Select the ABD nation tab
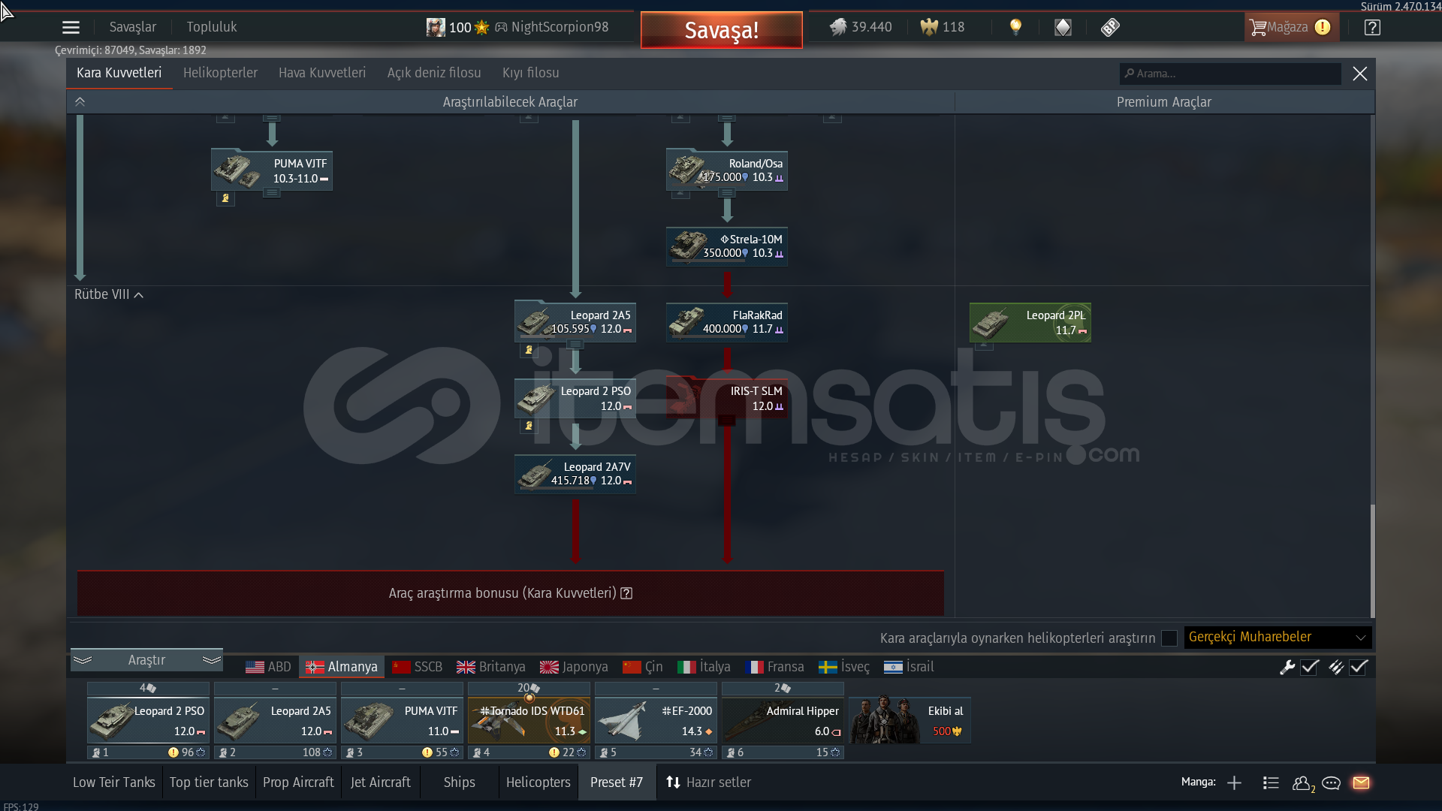This screenshot has width=1442, height=811. pos(268,667)
